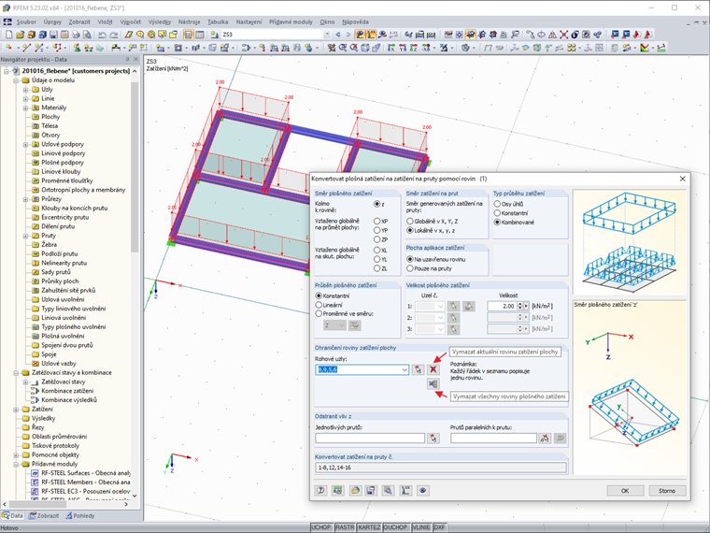Delete all surface load planes icon

tap(433, 384)
